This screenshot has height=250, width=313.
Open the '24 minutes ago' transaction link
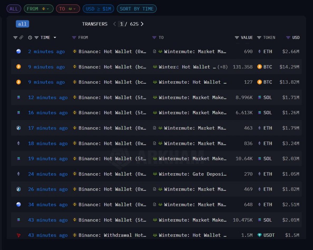(x=48, y=174)
